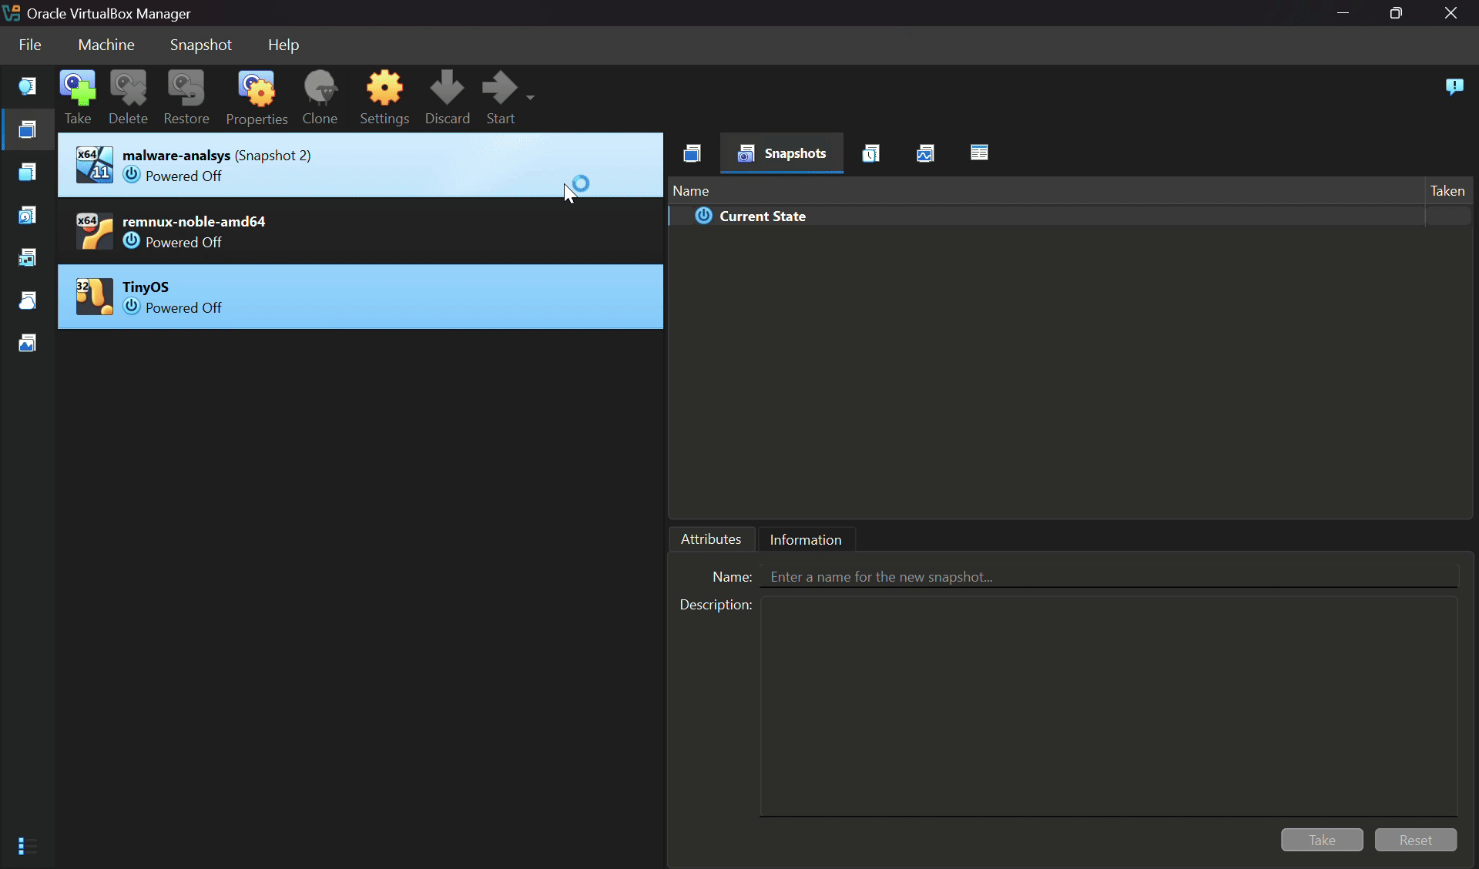Switch to the Information tab

click(x=806, y=539)
